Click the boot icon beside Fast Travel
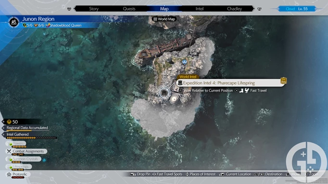The width and height of the screenshot is (328, 184). [x=241, y=91]
